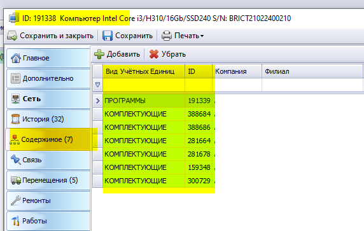364x231 pixels.
Task: Click row selector for row 388684
Action: click(x=98, y=114)
